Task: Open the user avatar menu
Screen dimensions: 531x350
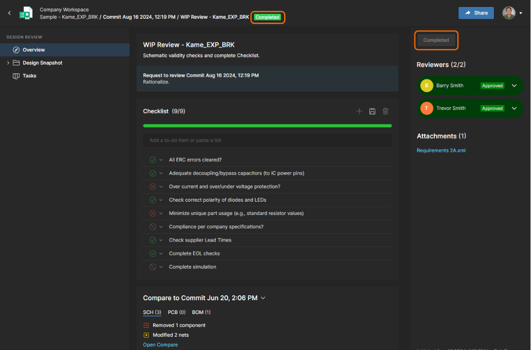Action: pyautogui.click(x=512, y=13)
